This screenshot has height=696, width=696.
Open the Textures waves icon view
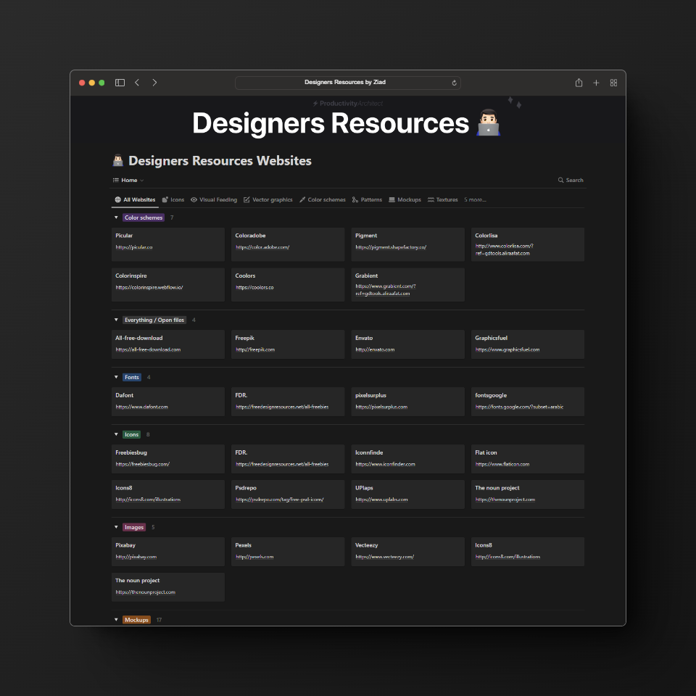tap(432, 199)
